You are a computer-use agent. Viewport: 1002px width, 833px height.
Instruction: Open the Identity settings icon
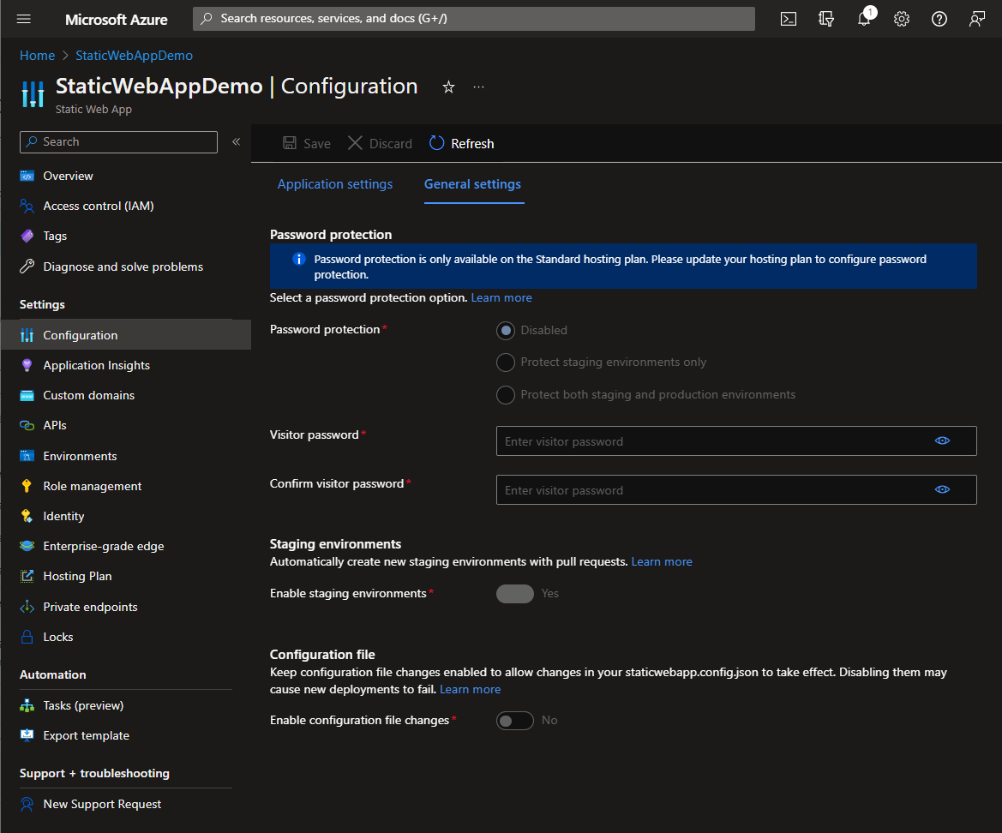click(28, 516)
